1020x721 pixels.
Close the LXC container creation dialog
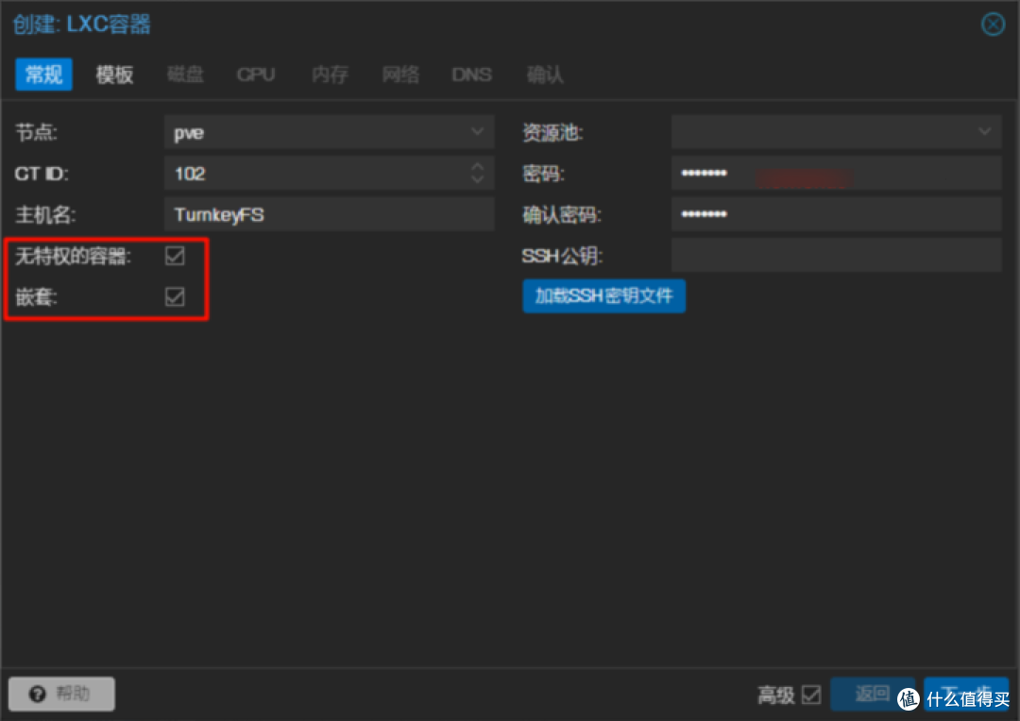pos(993,25)
